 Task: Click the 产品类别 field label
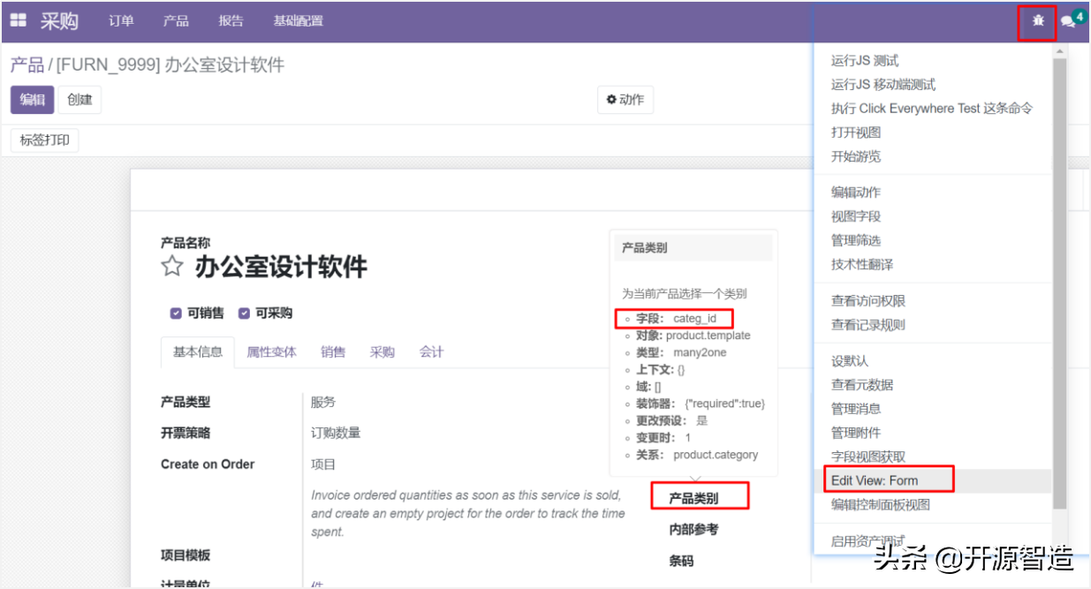point(693,499)
